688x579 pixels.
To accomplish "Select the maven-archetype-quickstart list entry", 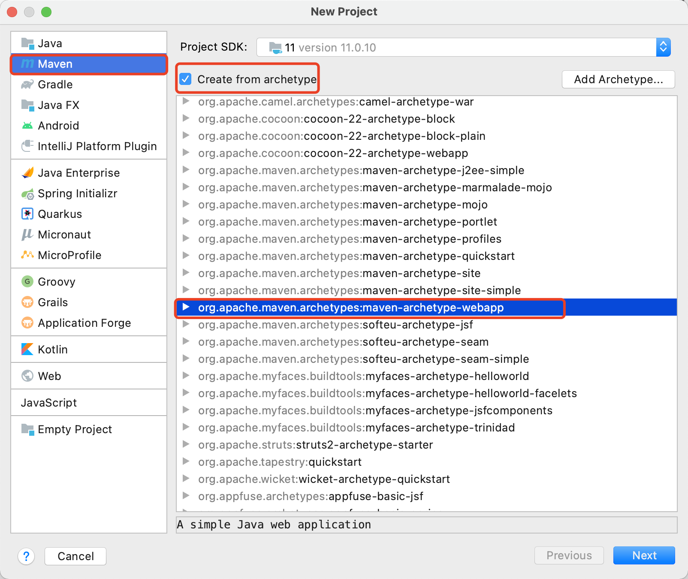I will [356, 256].
